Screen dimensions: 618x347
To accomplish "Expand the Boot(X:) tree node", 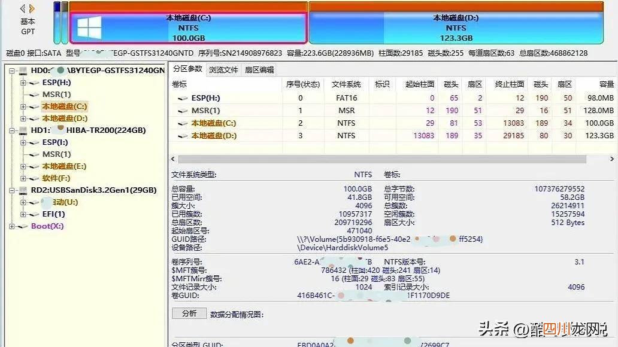I will (x=12, y=226).
